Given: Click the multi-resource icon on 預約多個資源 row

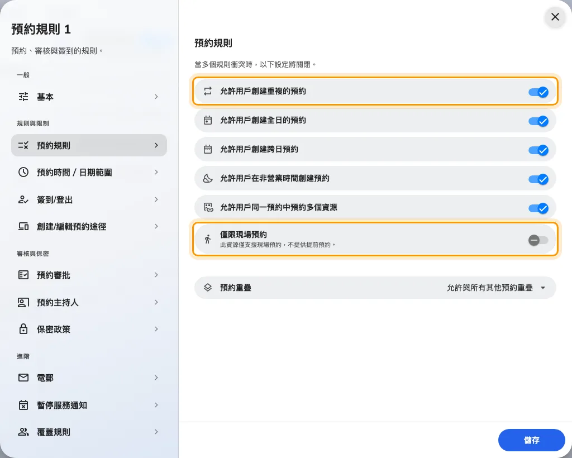Looking at the screenshot, I should pyautogui.click(x=208, y=207).
